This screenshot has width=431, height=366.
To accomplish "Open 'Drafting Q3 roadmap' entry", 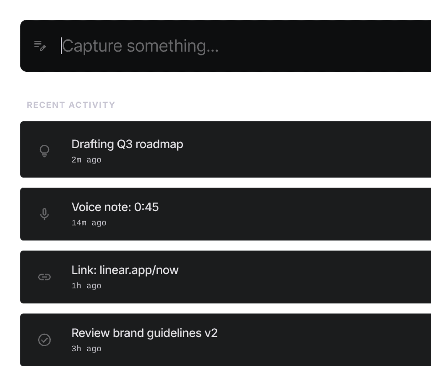I will pos(127,144).
